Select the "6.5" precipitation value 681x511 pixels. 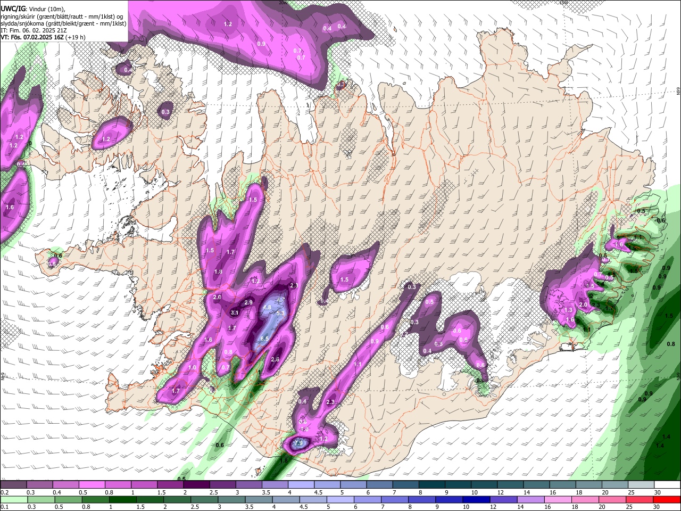(x=264, y=339)
